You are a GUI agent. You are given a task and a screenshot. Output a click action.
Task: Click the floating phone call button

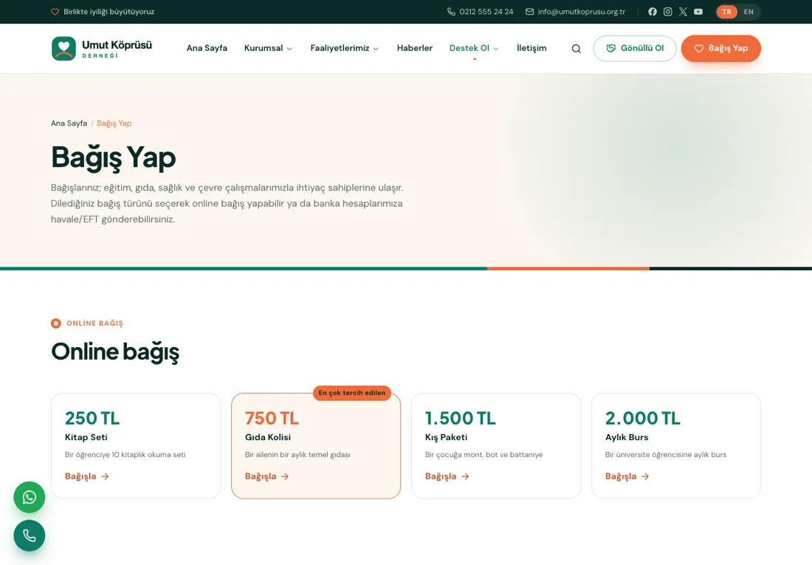(x=29, y=535)
